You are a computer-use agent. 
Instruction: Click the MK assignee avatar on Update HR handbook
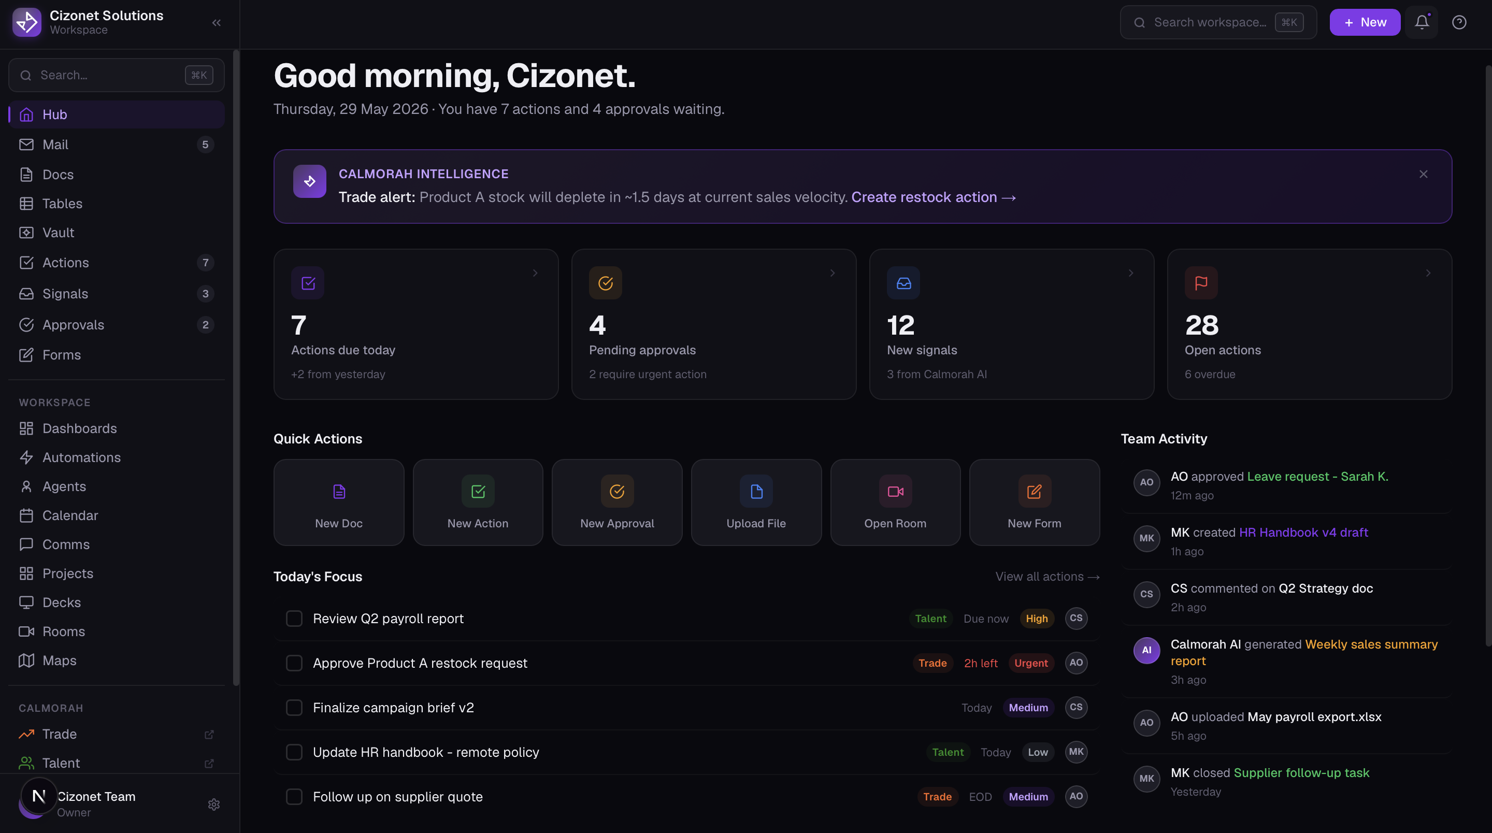(x=1076, y=752)
